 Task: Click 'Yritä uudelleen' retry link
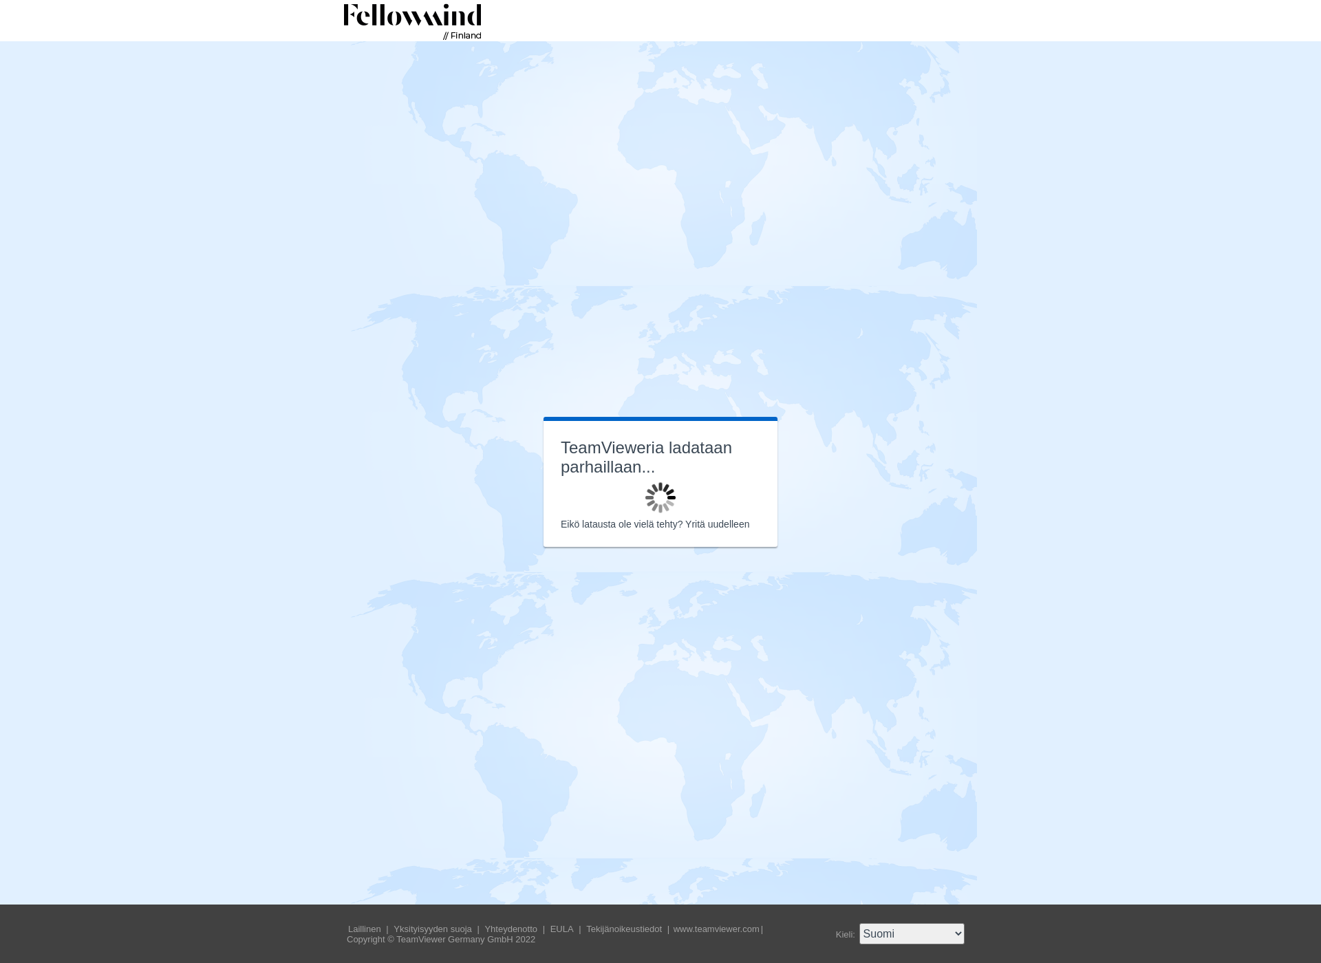tap(717, 524)
